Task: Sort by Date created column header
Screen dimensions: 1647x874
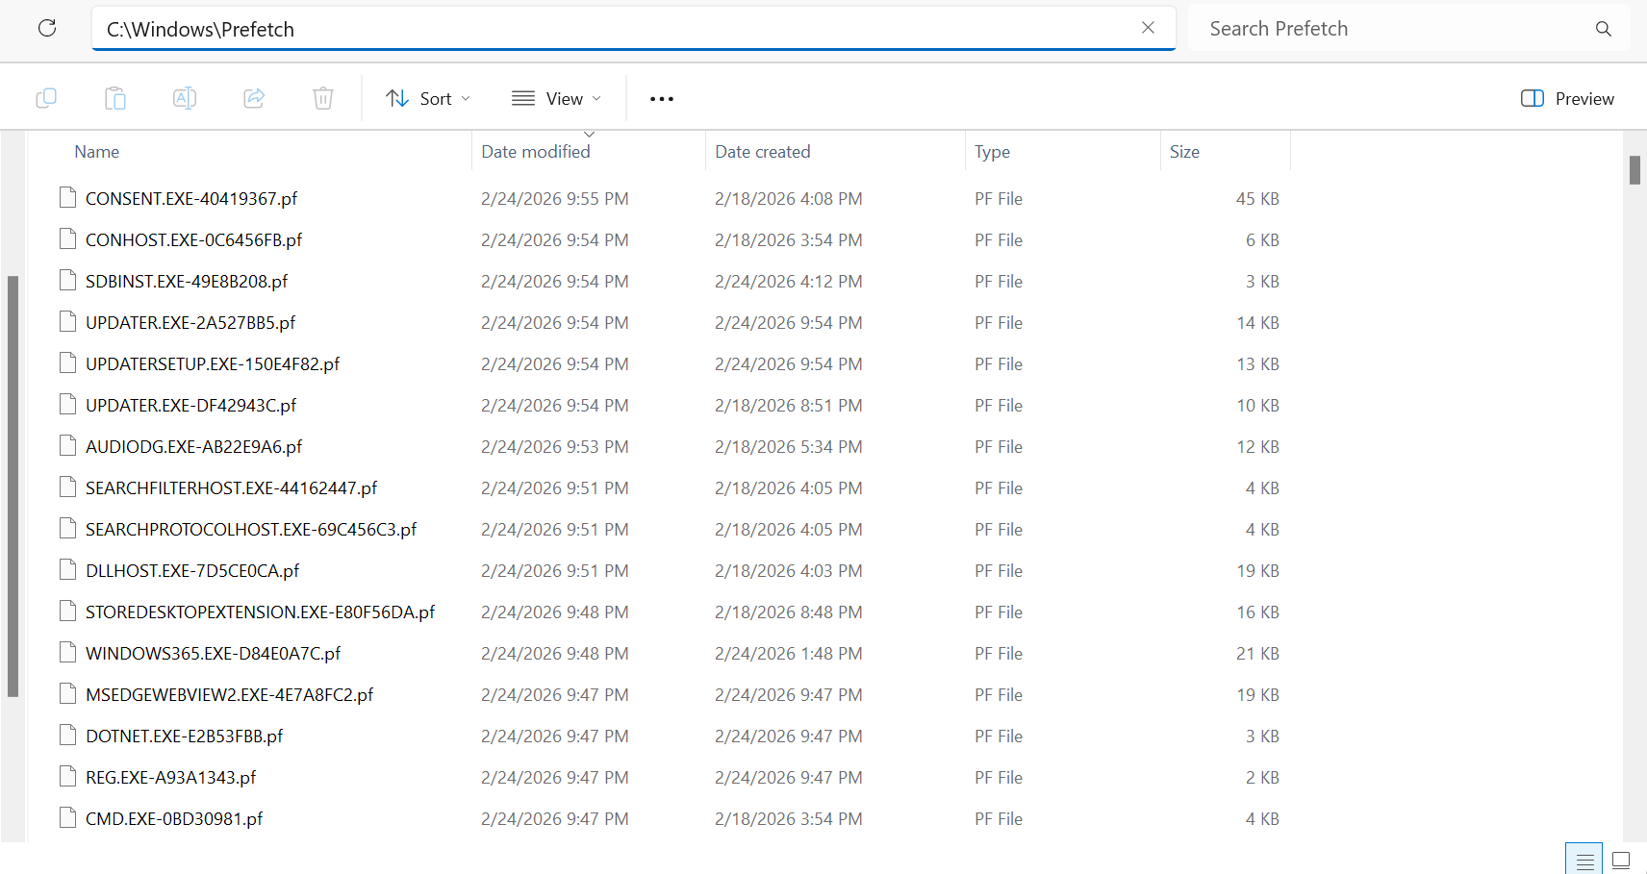Action: 763,152
